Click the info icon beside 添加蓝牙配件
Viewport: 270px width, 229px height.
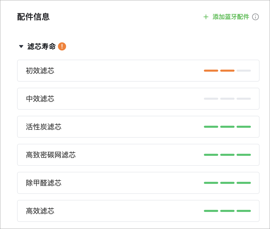pos(255,17)
